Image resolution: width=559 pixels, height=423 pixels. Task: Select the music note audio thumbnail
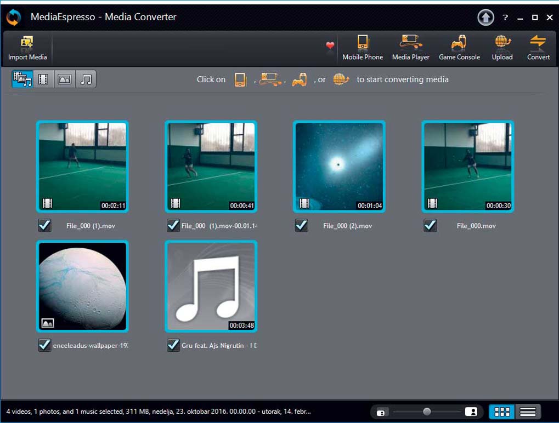tap(211, 286)
